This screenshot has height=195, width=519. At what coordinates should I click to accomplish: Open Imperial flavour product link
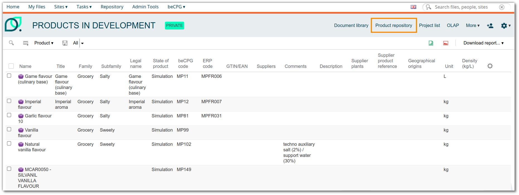(30, 104)
